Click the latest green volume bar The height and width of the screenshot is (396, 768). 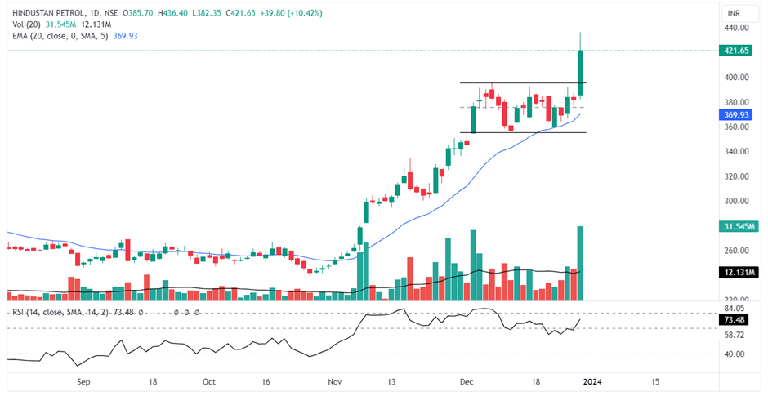(580, 257)
